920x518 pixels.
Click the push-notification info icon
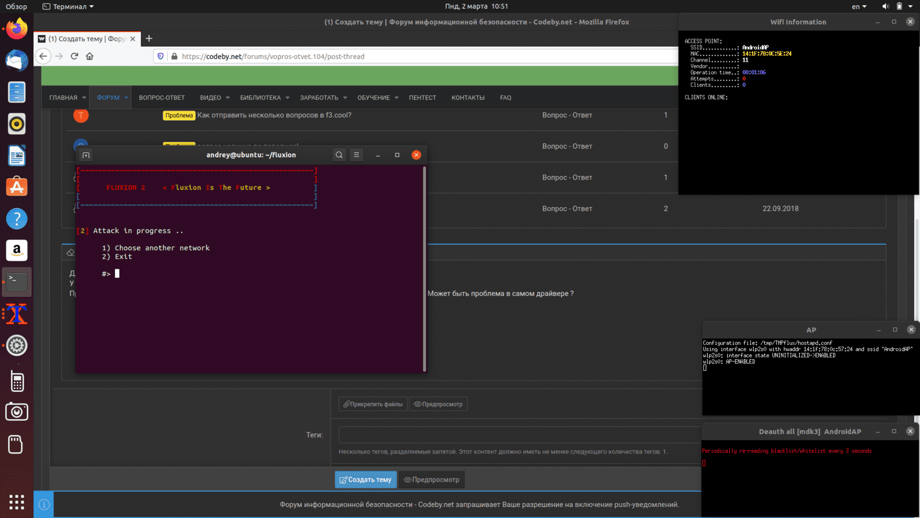[44, 505]
